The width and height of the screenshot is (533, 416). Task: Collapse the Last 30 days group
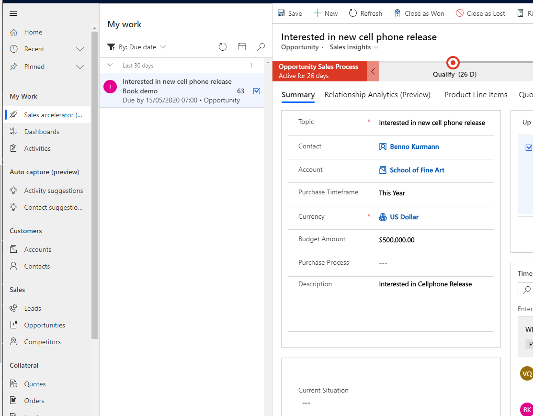[x=111, y=65]
